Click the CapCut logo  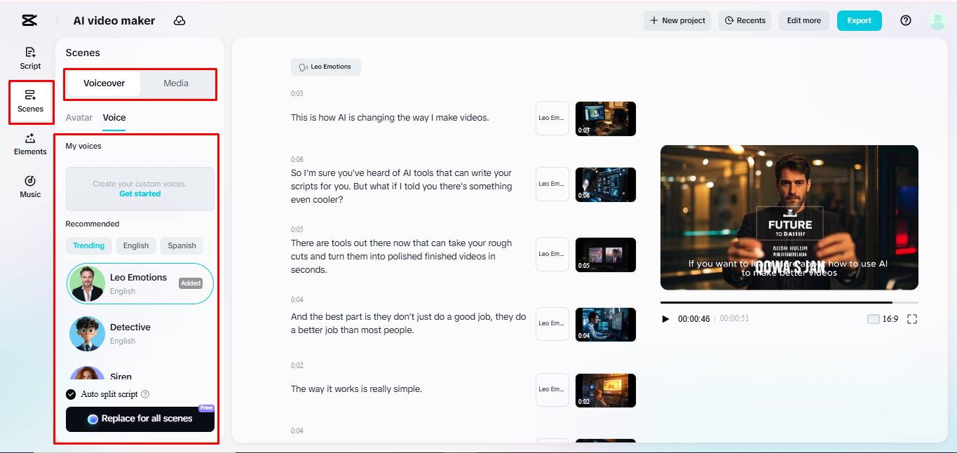tap(28, 20)
